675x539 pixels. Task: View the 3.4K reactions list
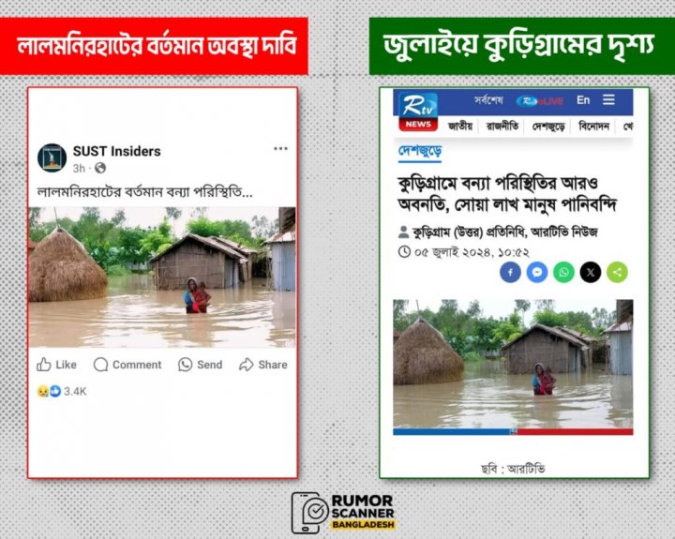click(x=62, y=391)
